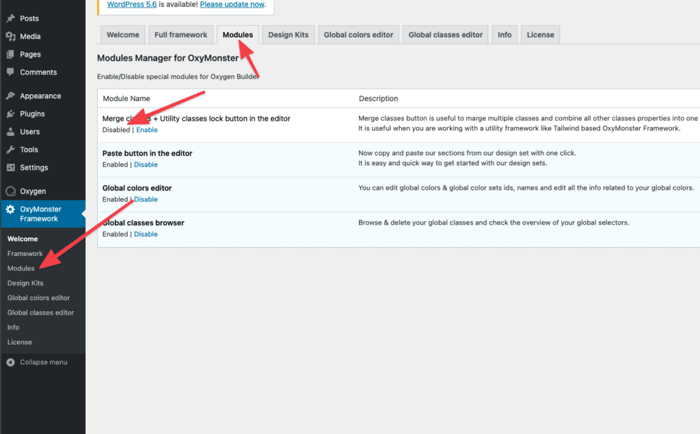
Task: Click the Module Name column header
Action: tap(126, 98)
